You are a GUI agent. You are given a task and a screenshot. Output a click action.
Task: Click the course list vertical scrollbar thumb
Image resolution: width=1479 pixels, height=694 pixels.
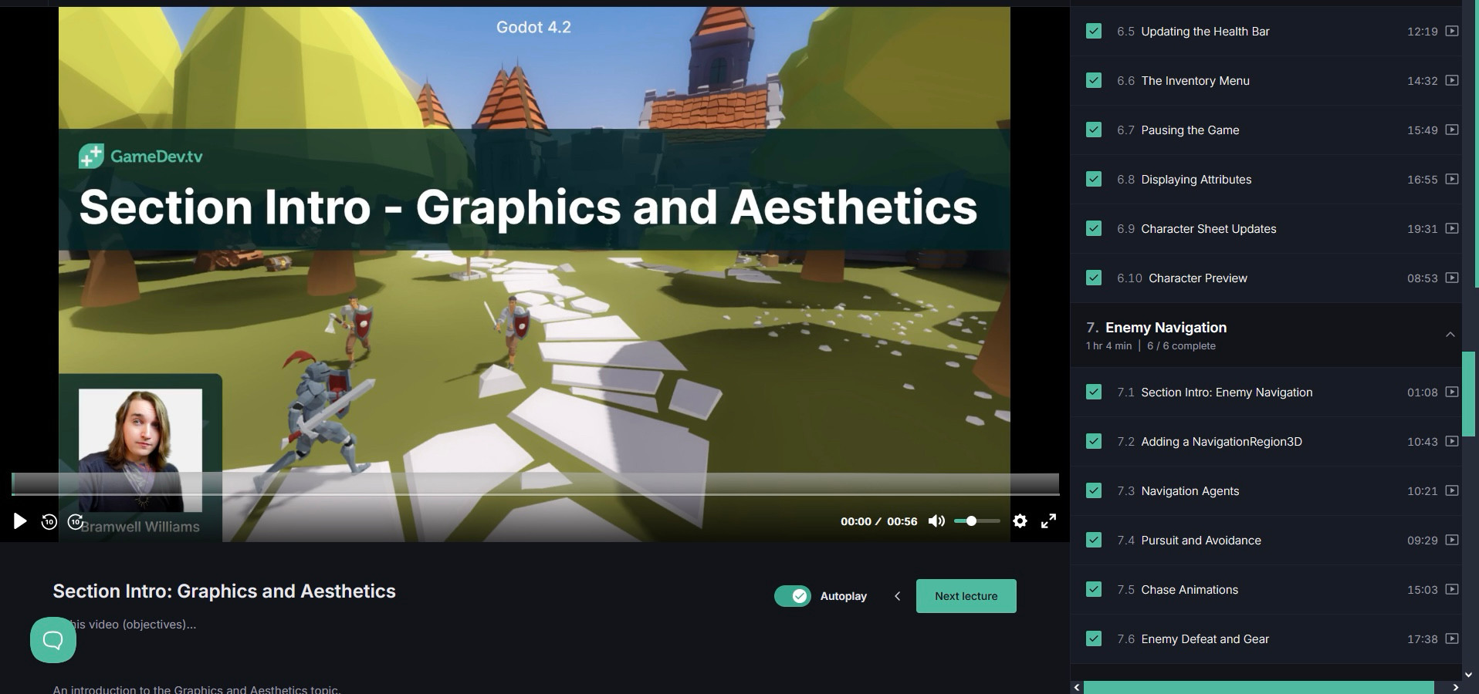click(x=1467, y=394)
